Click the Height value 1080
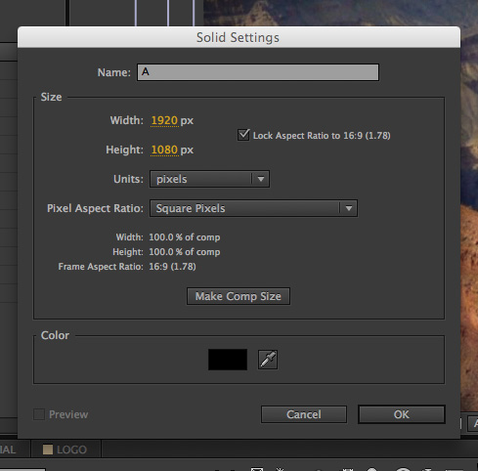Screen dimensions: 478x471 click(164, 150)
